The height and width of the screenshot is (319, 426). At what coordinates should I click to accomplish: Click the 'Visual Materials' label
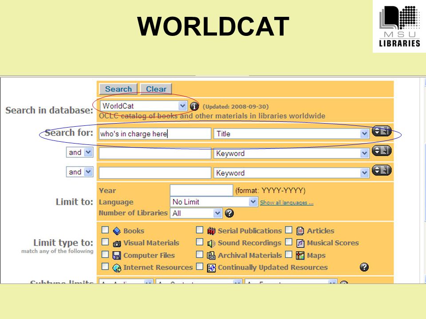(151, 243)
